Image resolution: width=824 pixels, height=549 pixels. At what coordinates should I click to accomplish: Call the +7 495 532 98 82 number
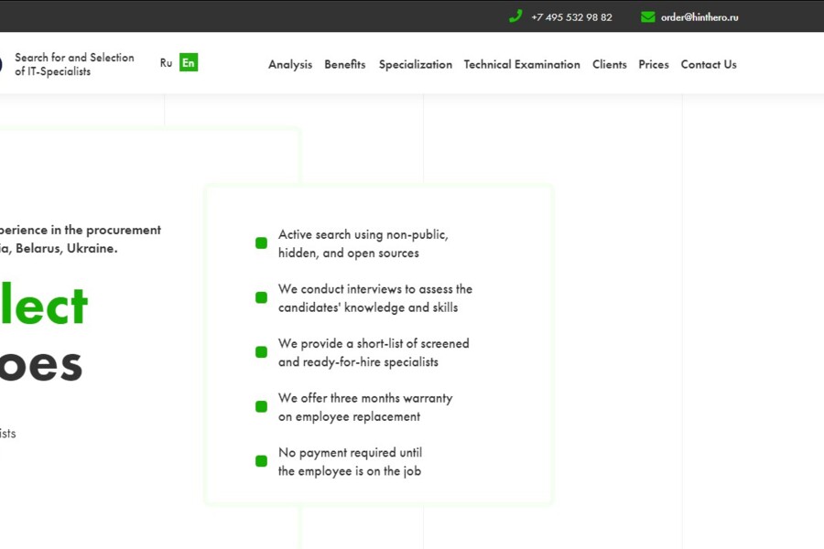pos(571,17)
